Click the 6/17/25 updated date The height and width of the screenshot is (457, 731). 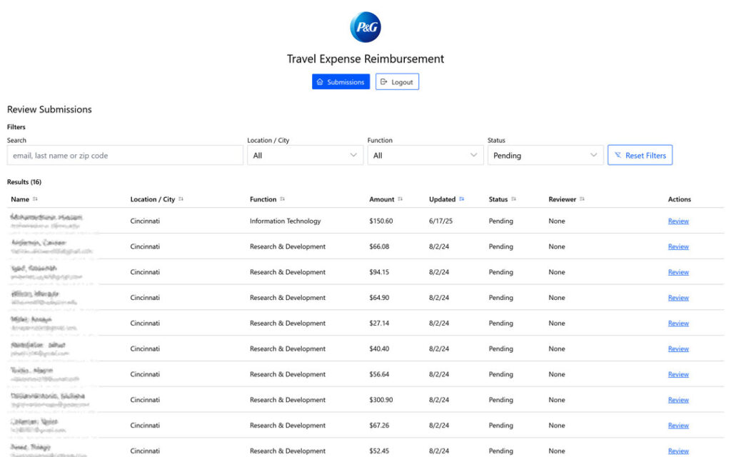(x=440, y=221)
